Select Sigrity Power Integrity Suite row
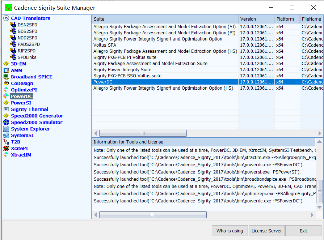The height and width of the screenshot is (240, 324). [208, 69]
